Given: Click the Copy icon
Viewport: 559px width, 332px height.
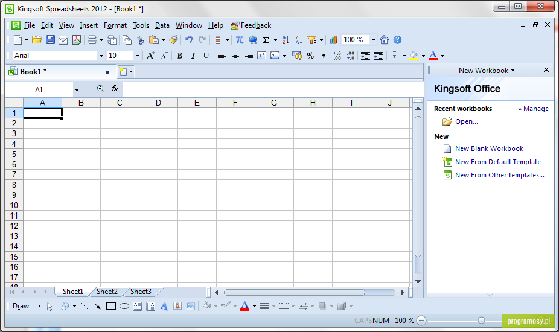Looking at the screenshot, I should tap(127, 40).
